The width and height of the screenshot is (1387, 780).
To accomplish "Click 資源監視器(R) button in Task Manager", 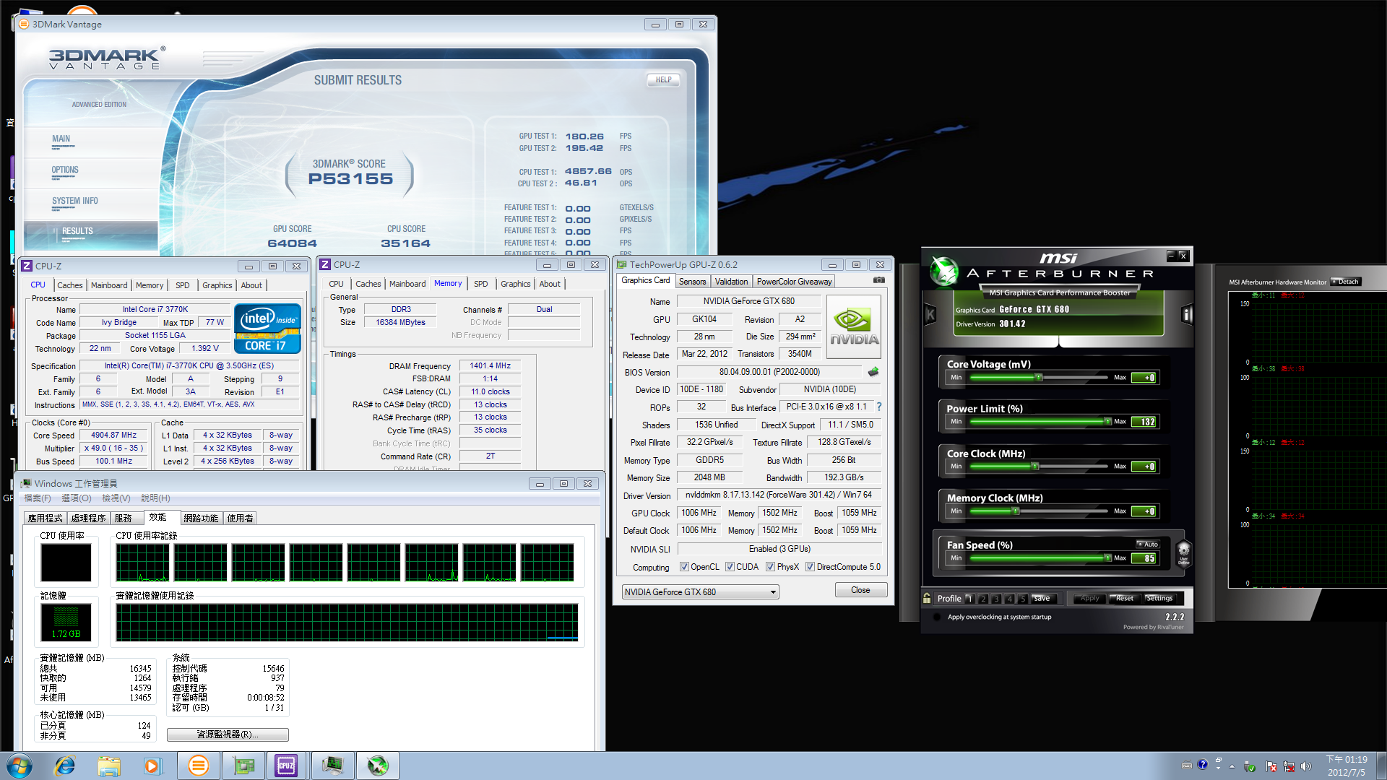I will (x=228, y=734).
